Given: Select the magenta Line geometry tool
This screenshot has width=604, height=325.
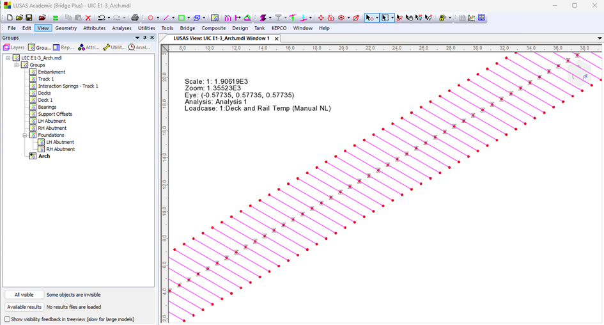Looking at the screenshot, I should click(x=166, y=18).
